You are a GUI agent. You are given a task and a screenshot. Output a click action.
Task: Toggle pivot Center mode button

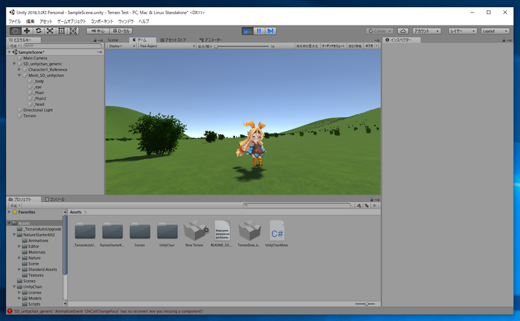[98, 31]
